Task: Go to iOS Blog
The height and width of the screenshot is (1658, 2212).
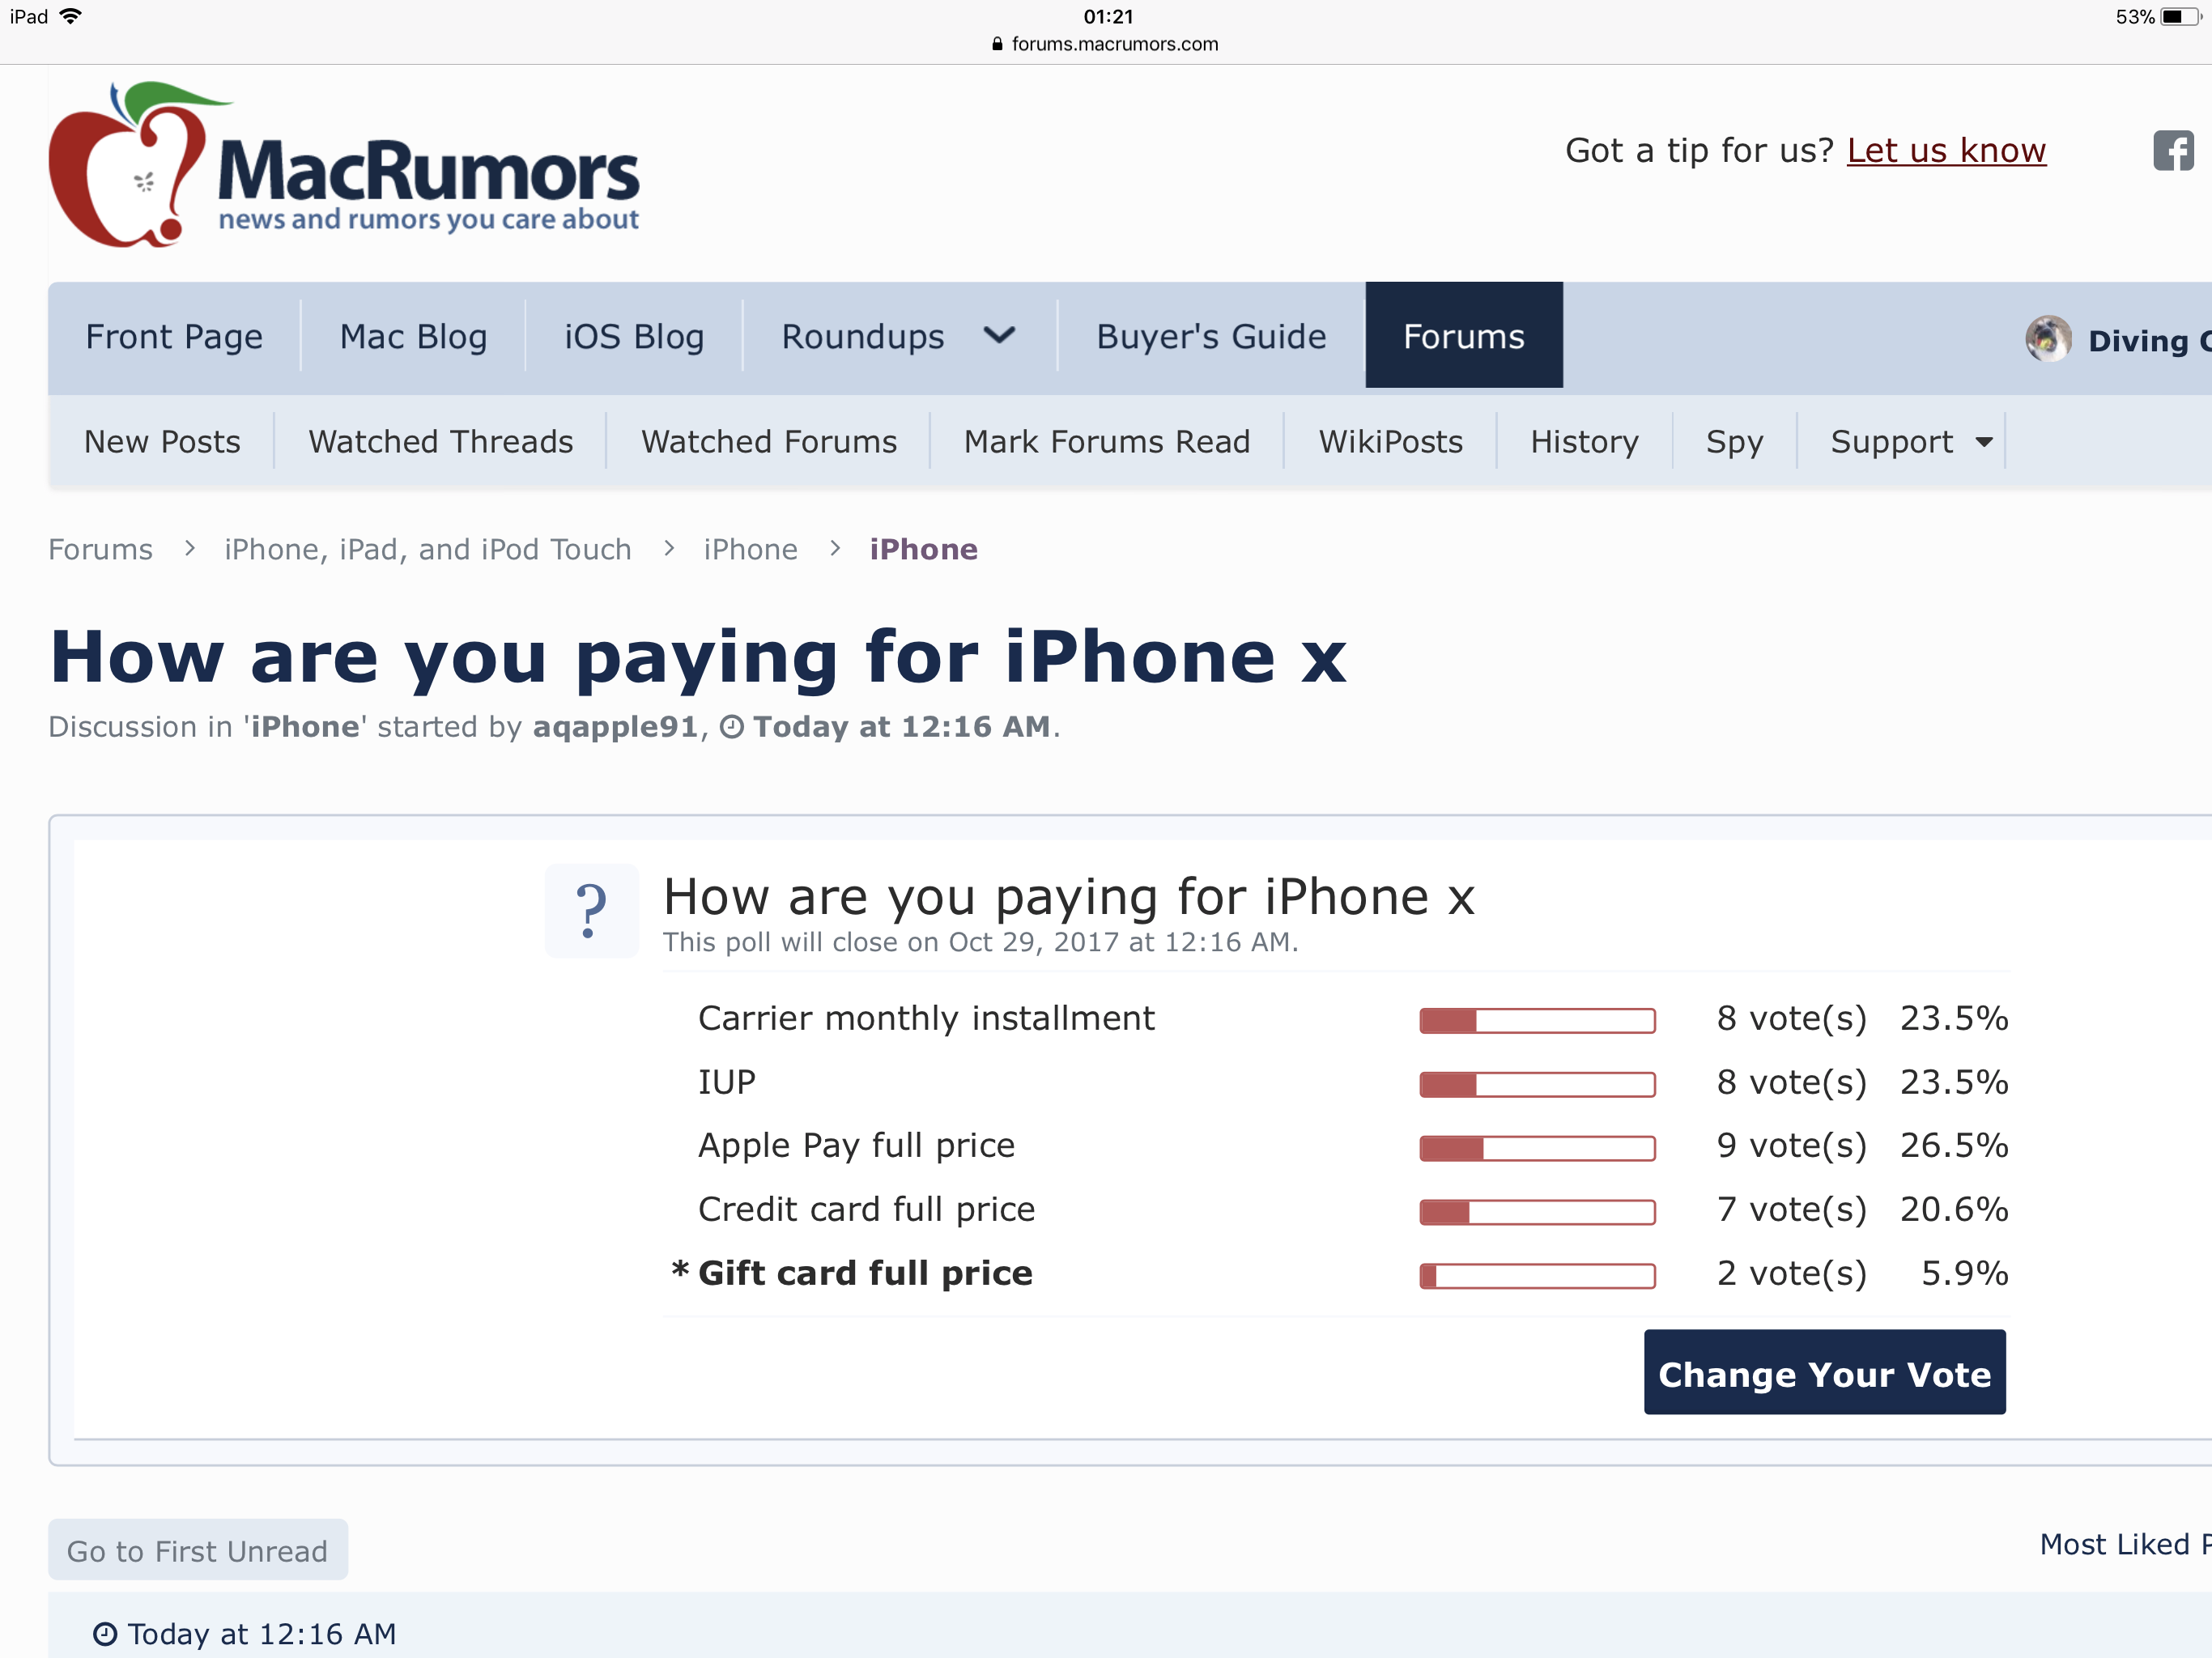Action: pos(634,337)
